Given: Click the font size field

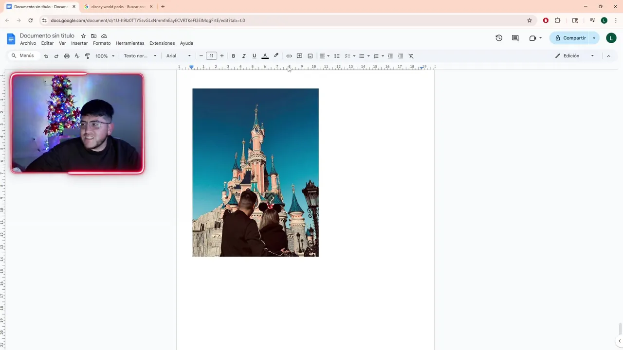Looking at the screenshot, I should pos(211,56).
